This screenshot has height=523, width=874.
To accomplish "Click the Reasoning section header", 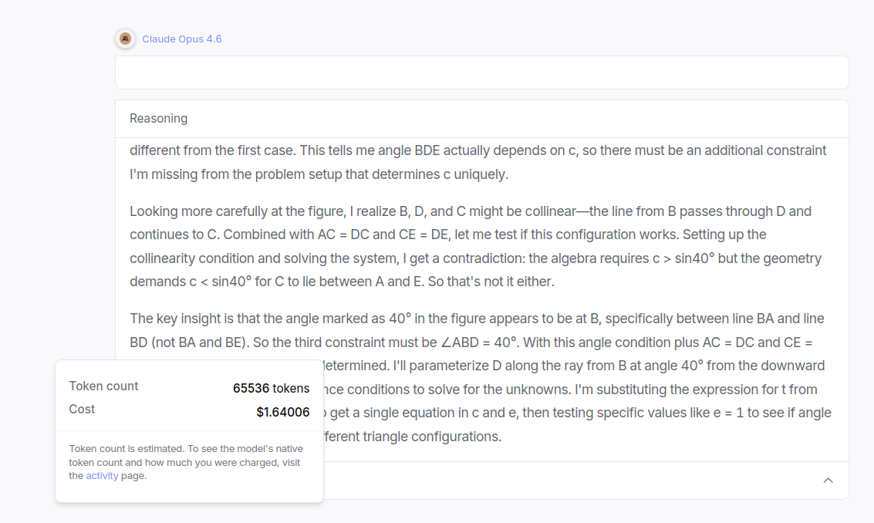I will coord(158,118).
